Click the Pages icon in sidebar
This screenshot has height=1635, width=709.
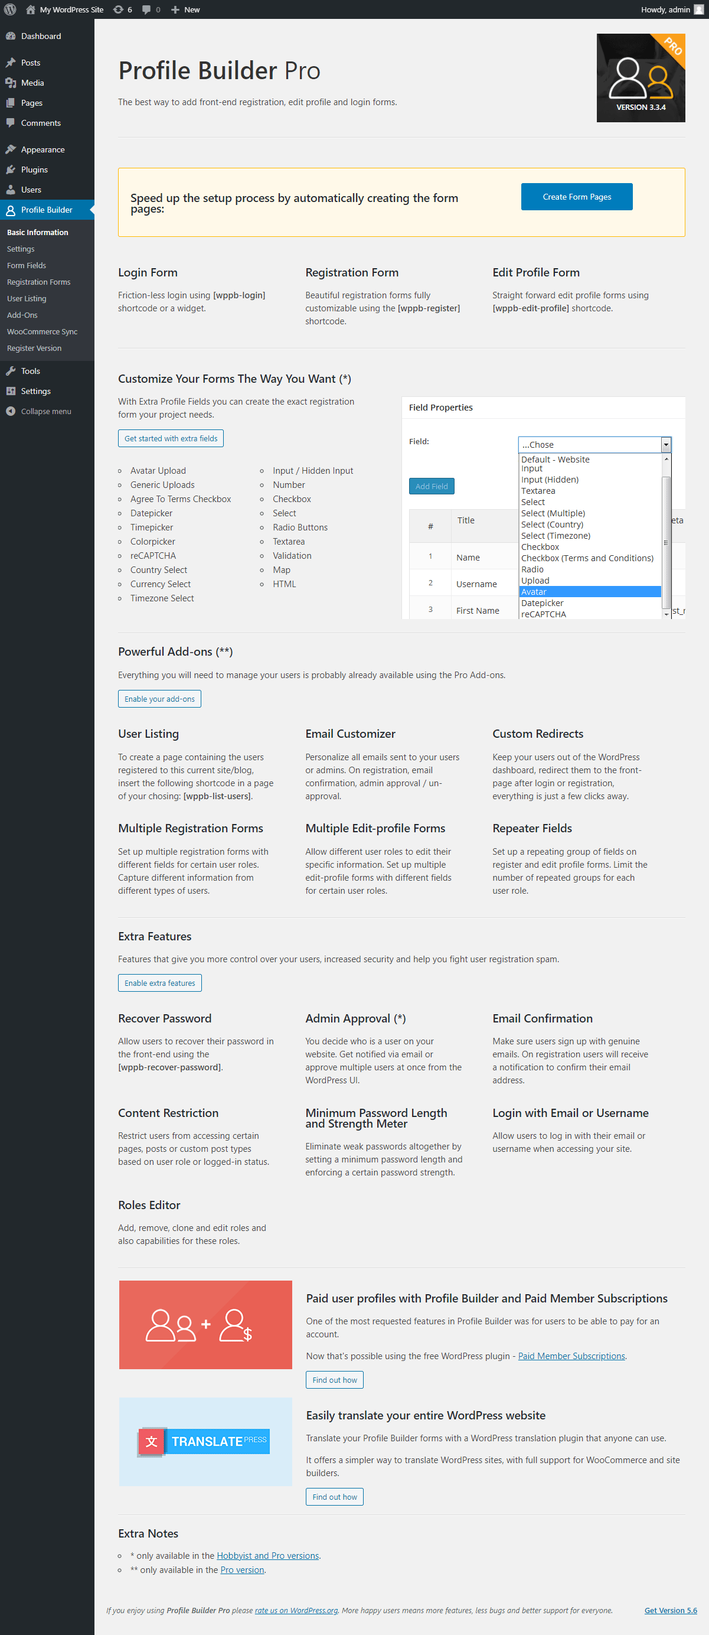point(11,103)
